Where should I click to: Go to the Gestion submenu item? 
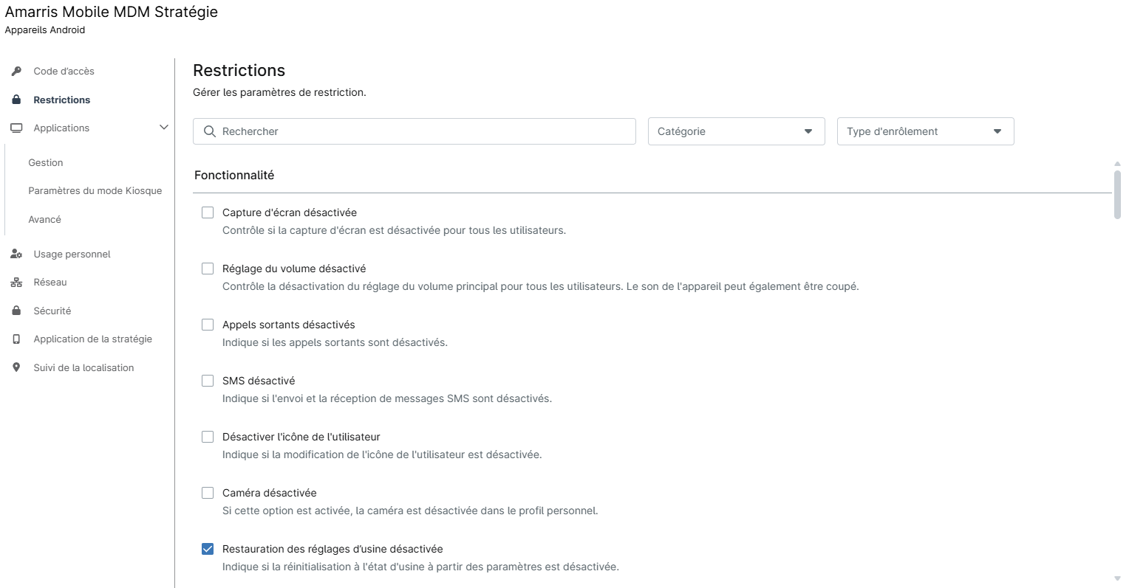(46, 162)
